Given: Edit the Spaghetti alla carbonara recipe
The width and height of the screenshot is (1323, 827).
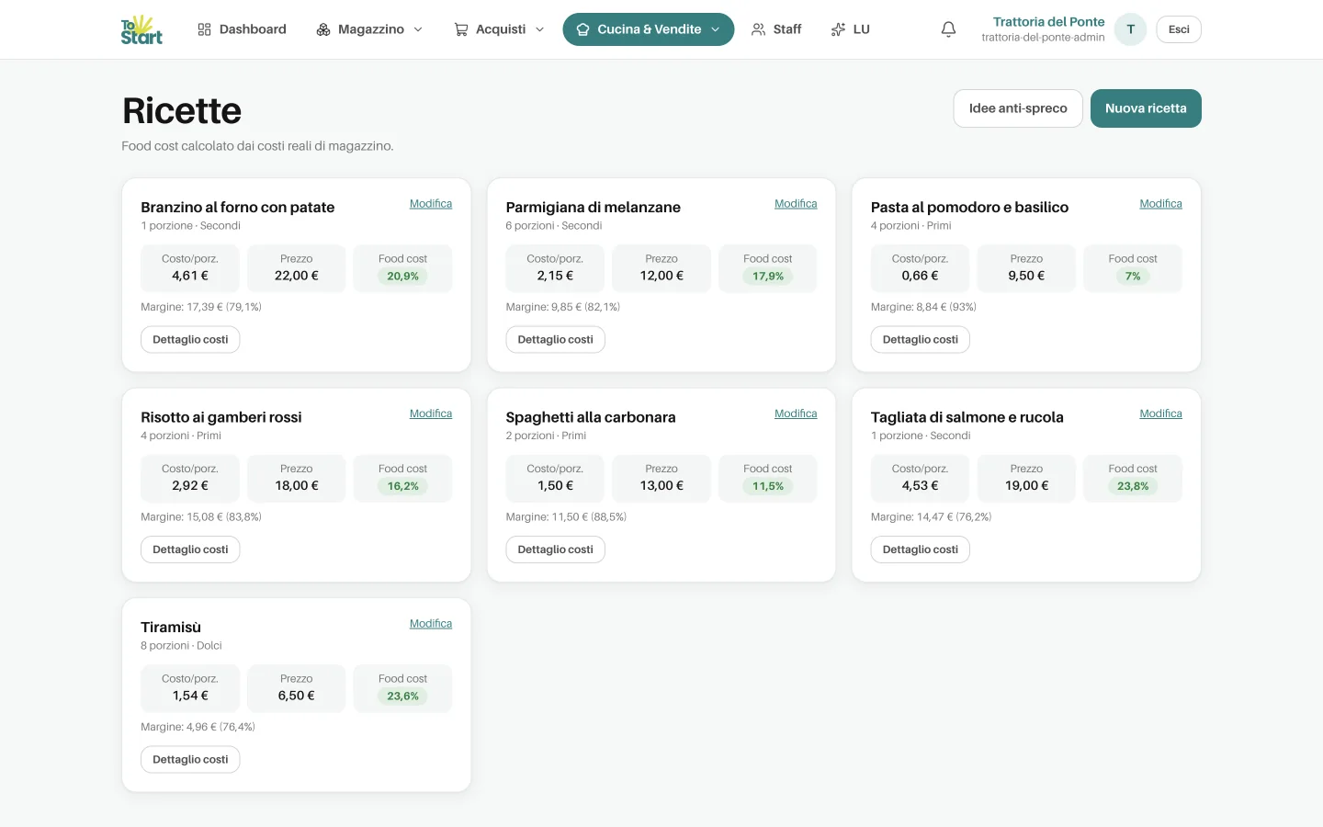Looking at the screenshot, I should click(796, 413).
